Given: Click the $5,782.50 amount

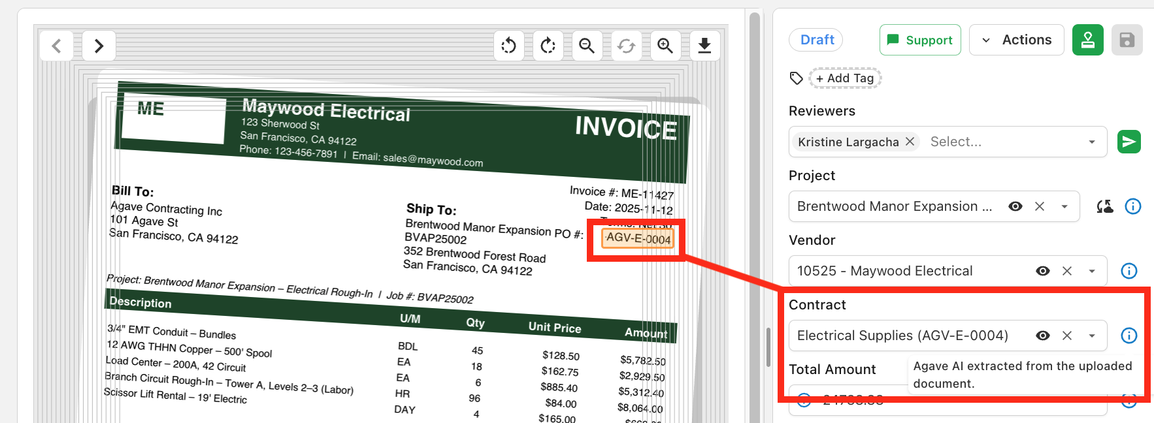Looking at the screenshot, I should [643, 360].
